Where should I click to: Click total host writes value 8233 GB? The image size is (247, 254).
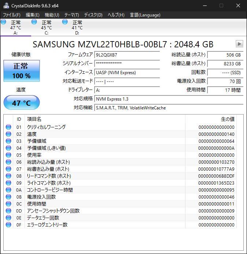pos(225,63)
